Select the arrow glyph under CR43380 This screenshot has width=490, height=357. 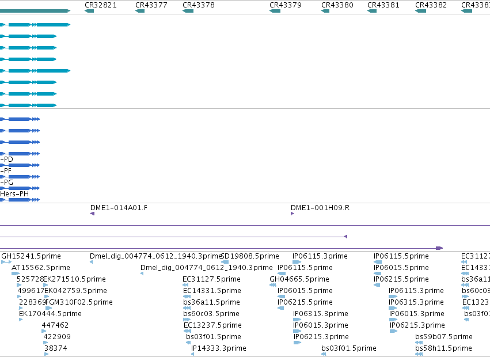(325, 11)
